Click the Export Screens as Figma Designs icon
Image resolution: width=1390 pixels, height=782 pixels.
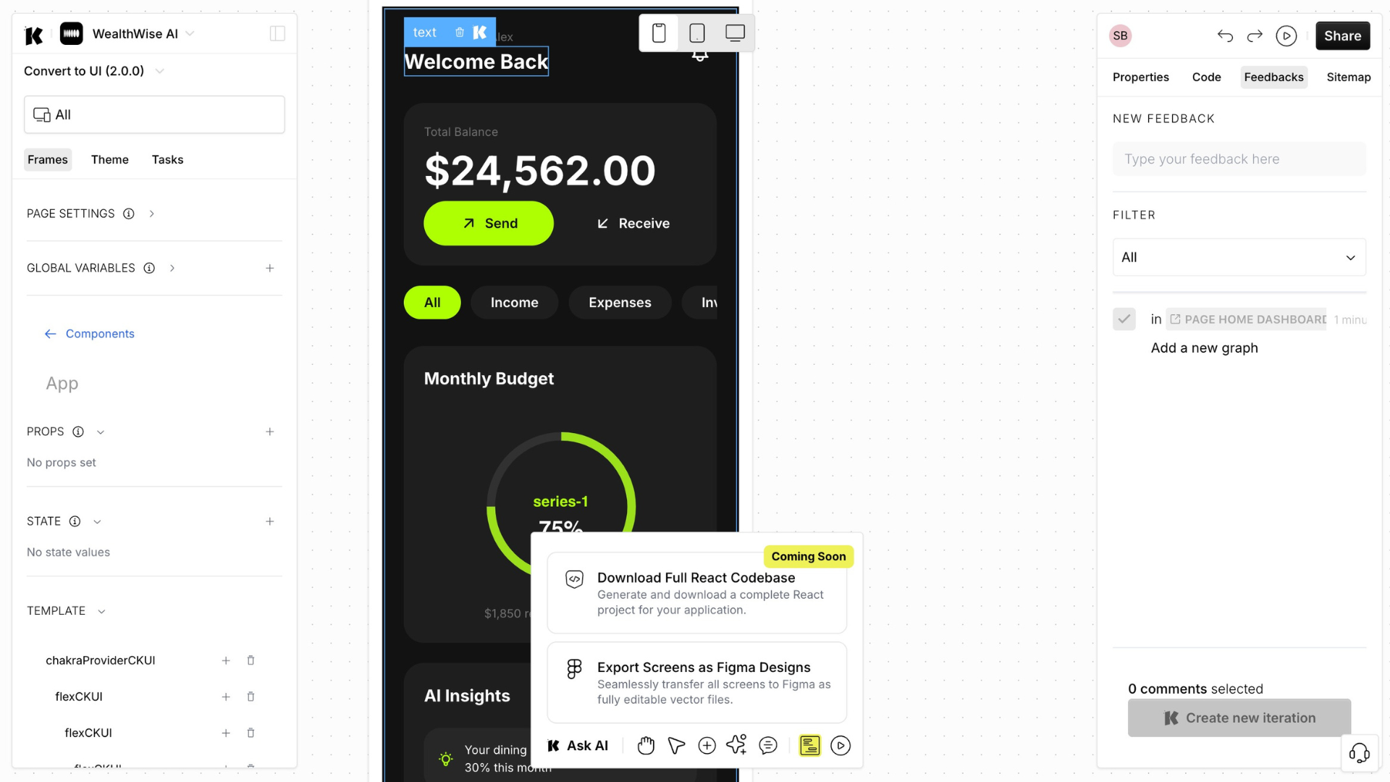point(574,665)
